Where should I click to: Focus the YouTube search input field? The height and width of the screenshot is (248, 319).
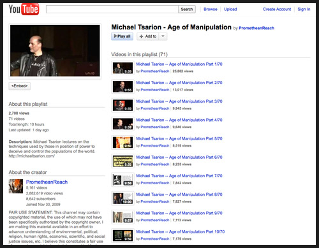click(x=112, y=9)
